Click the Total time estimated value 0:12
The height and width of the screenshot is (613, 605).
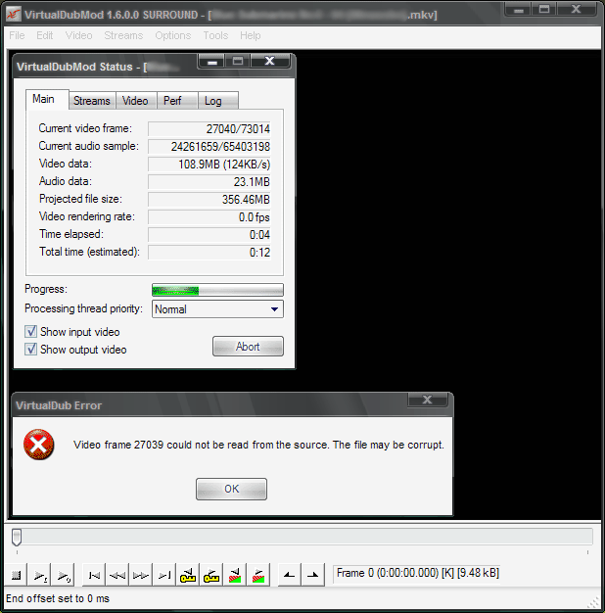(x=209, y=253)
